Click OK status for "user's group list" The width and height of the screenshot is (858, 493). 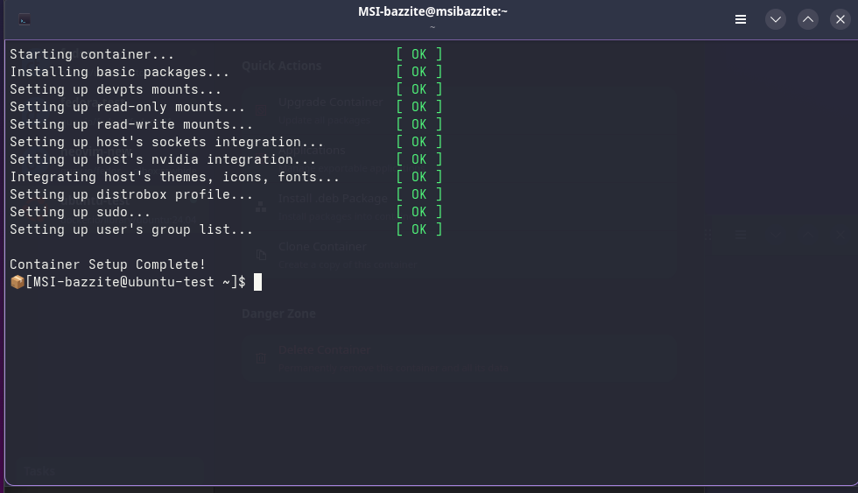(x=419, y=229)
